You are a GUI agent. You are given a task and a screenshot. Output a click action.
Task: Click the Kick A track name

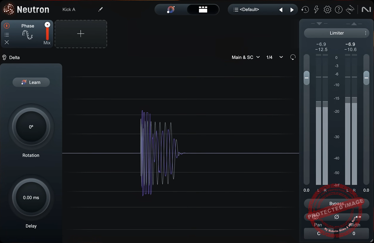pos(69,9)
